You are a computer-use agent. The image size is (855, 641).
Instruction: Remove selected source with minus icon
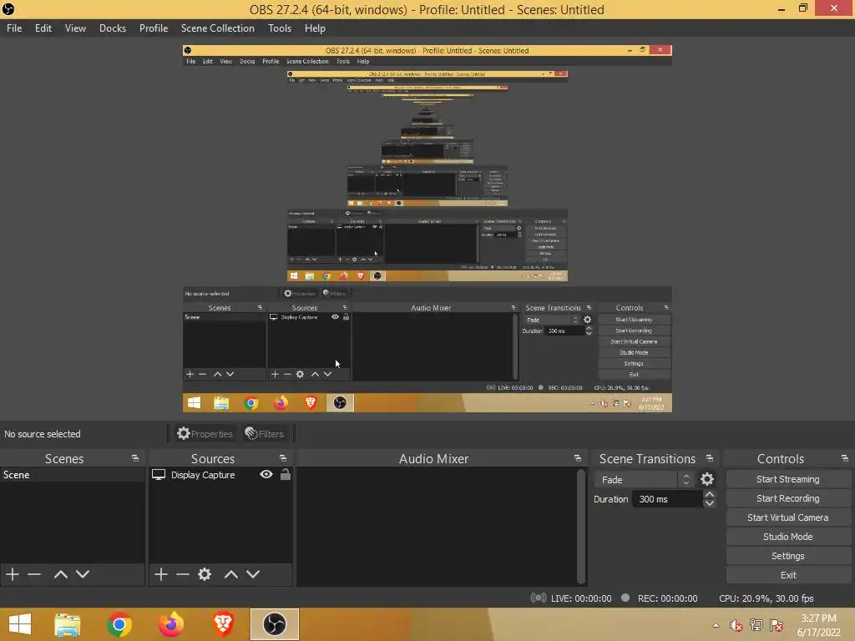click(x=182, y=574)
